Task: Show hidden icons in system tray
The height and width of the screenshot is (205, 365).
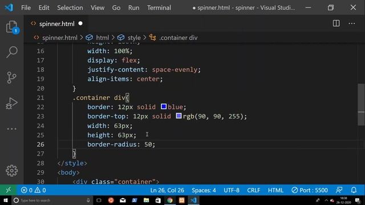Action: tap(326, 200)
